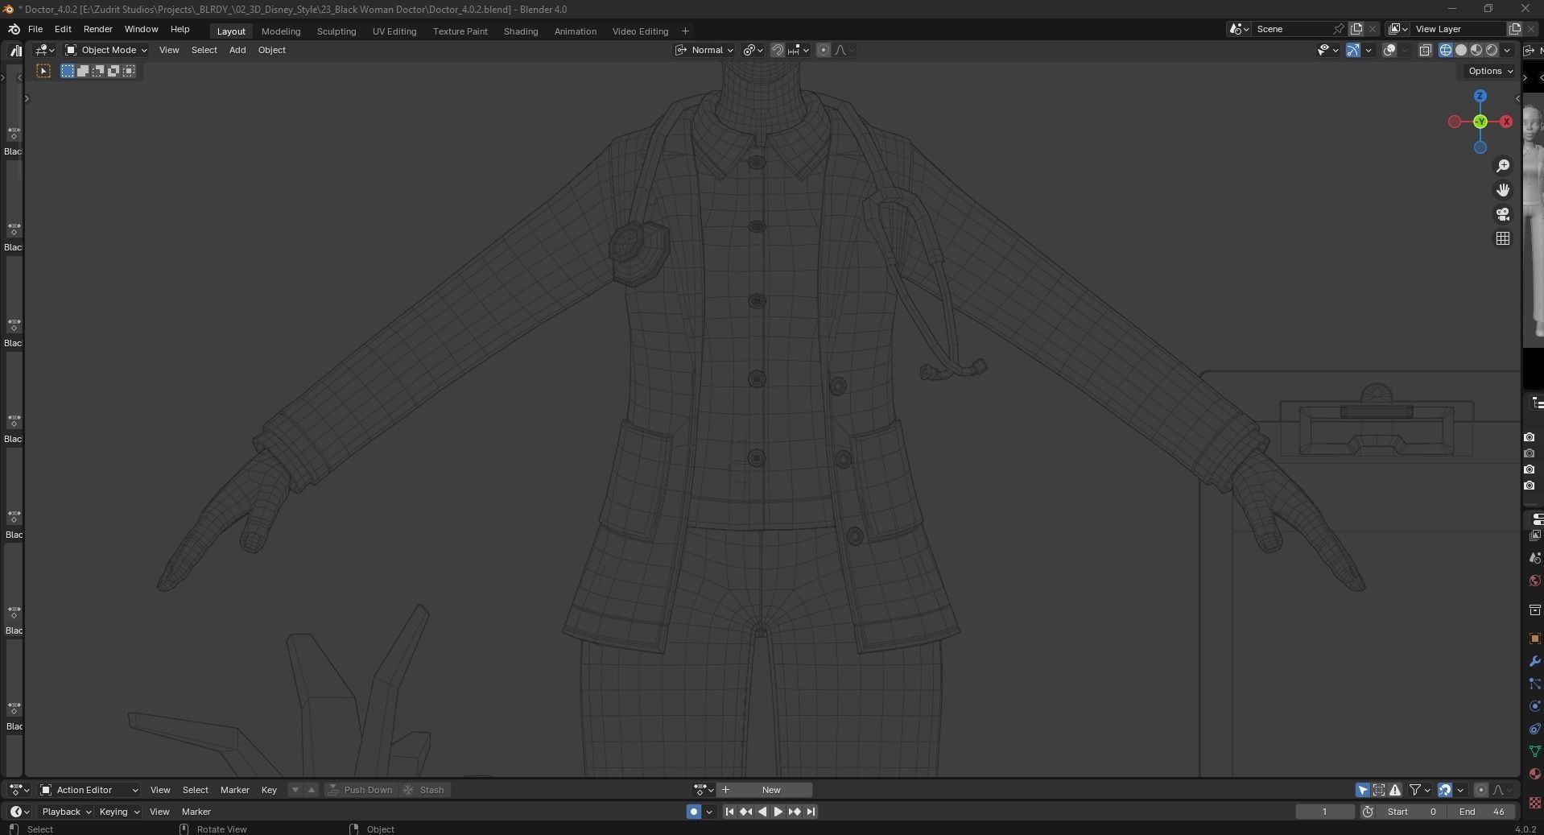Viewport: 1544px width, 835px height.
Task: Open viewport Options popover button
Action: pos(1490,71)
